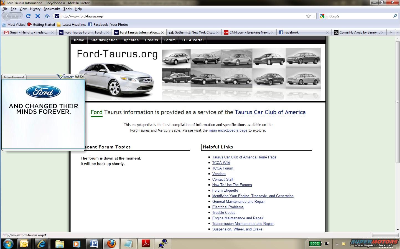Open the Bookmarks menu
400x249 pixels.
(52, 9)
